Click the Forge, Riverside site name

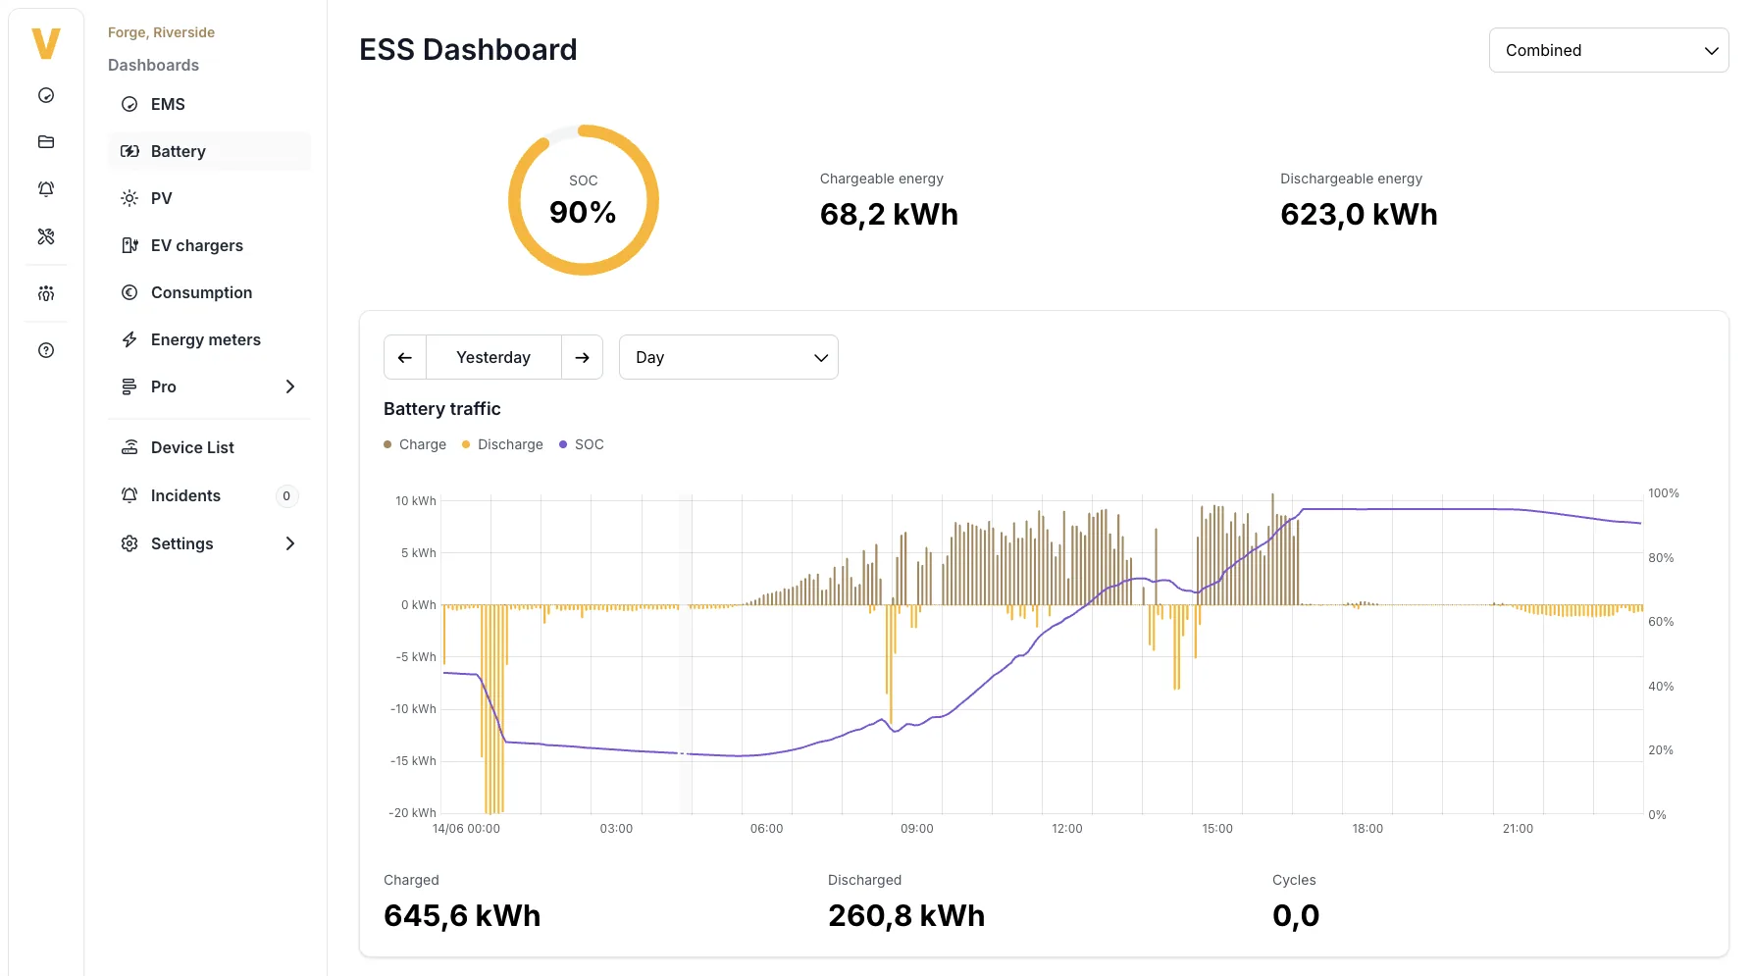(161, 32)
